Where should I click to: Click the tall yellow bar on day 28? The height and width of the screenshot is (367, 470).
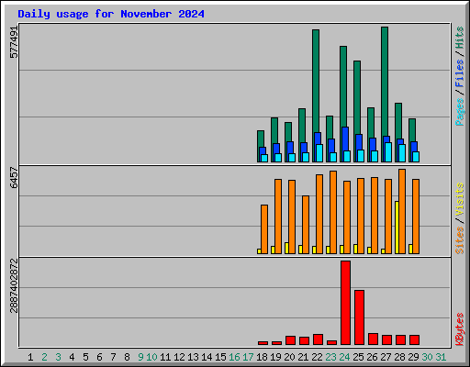397,228
